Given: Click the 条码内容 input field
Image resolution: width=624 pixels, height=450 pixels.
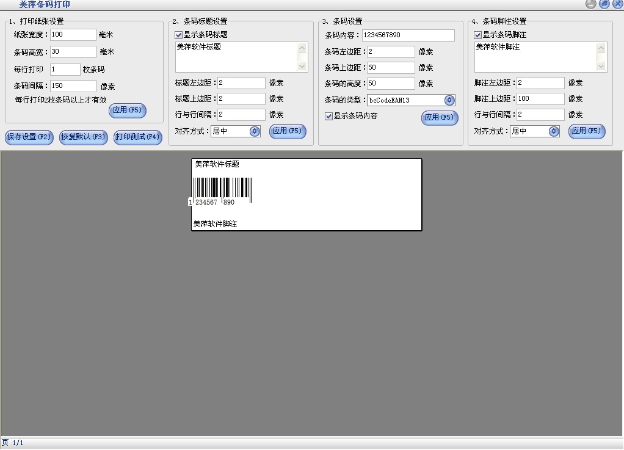Looking at the screenshot, I should coord(408,35).
